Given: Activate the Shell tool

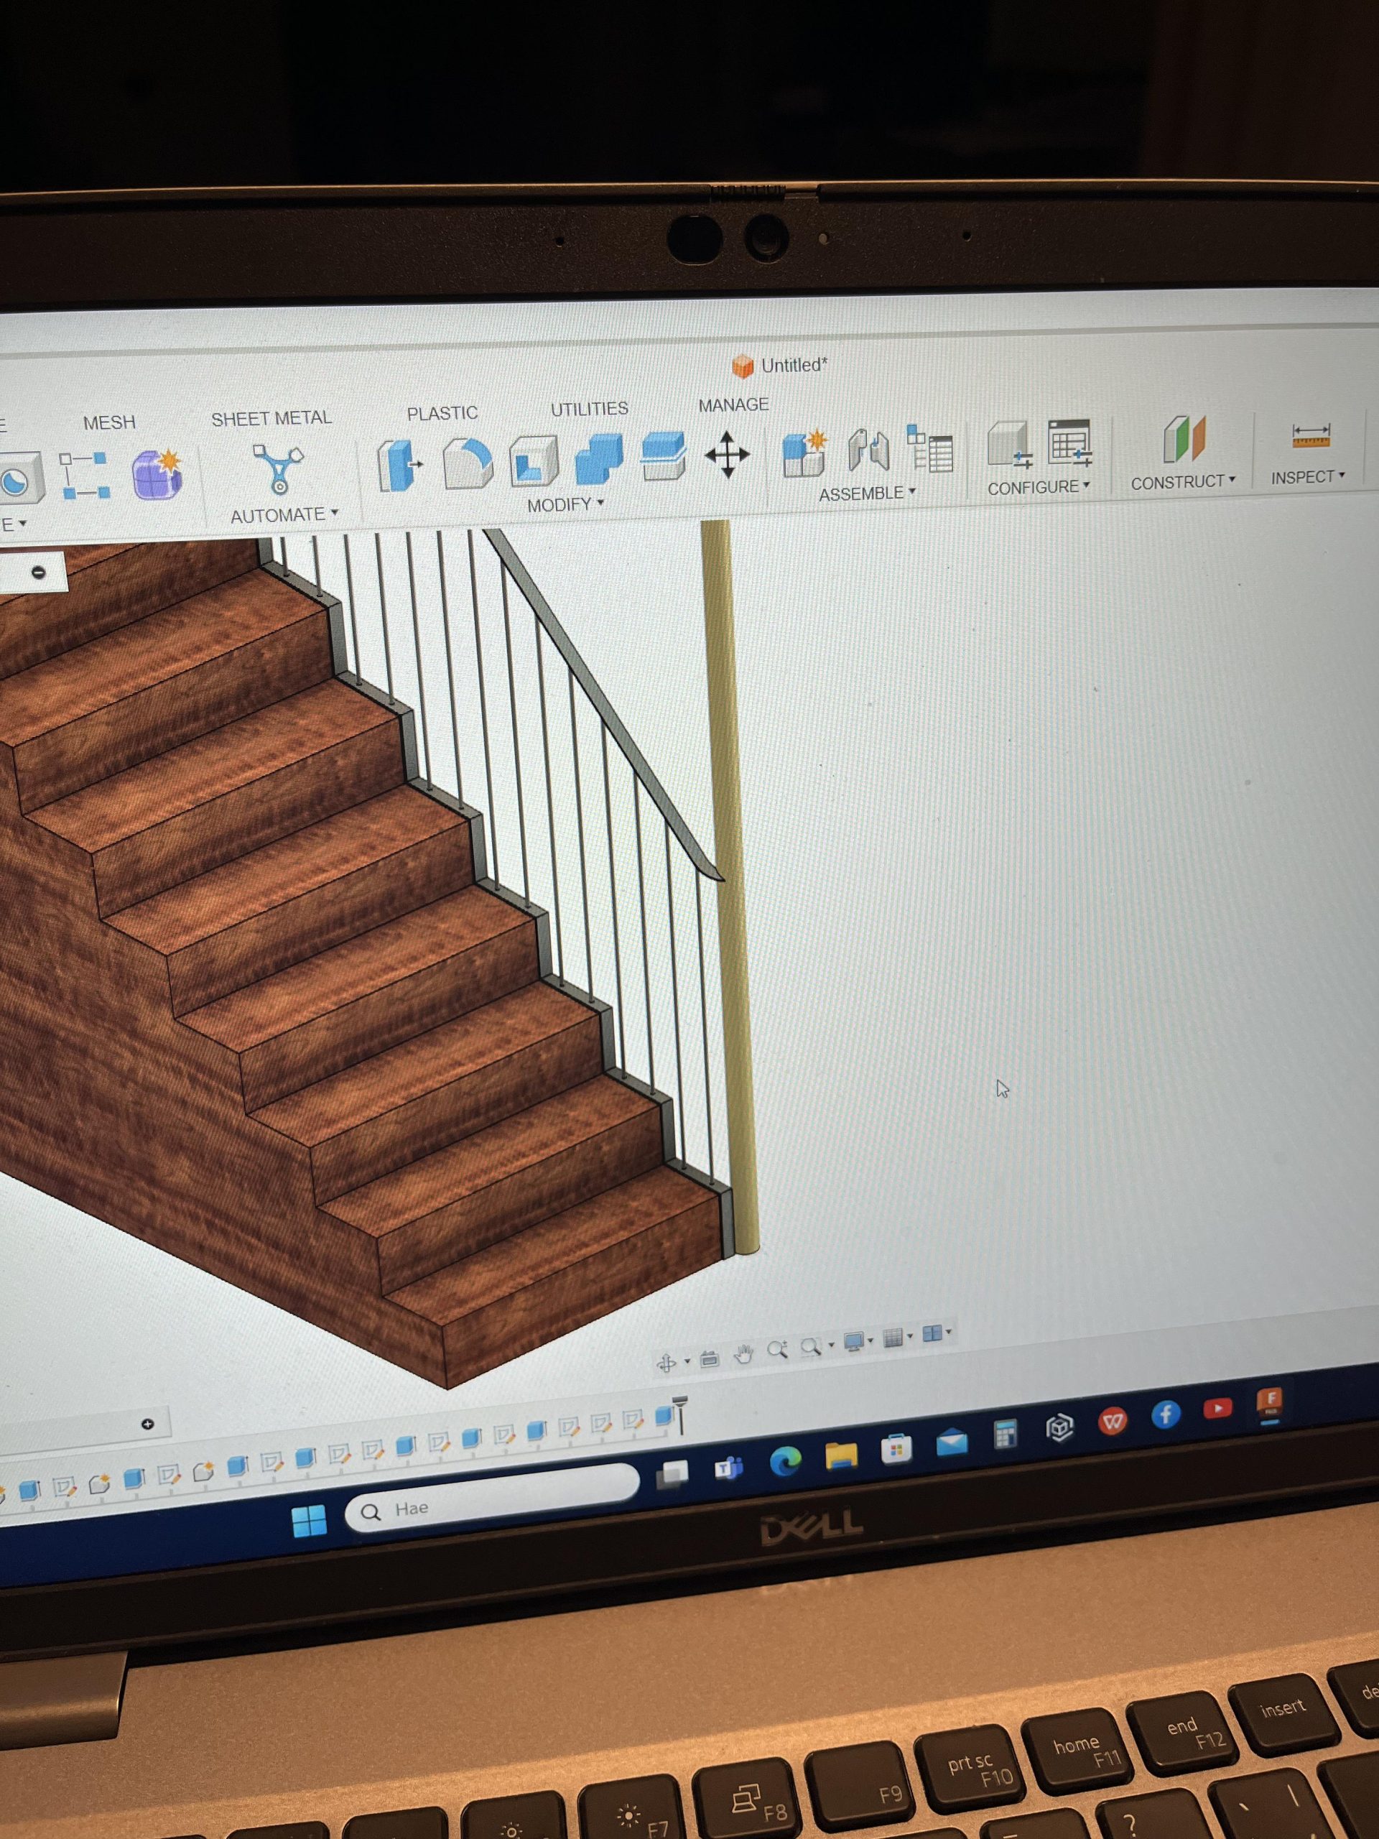Looking at the screenshot, I should [534, 460].
